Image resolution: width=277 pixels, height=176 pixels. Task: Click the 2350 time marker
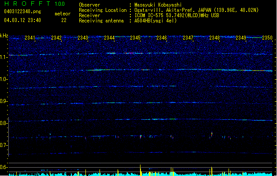point(267,38)
